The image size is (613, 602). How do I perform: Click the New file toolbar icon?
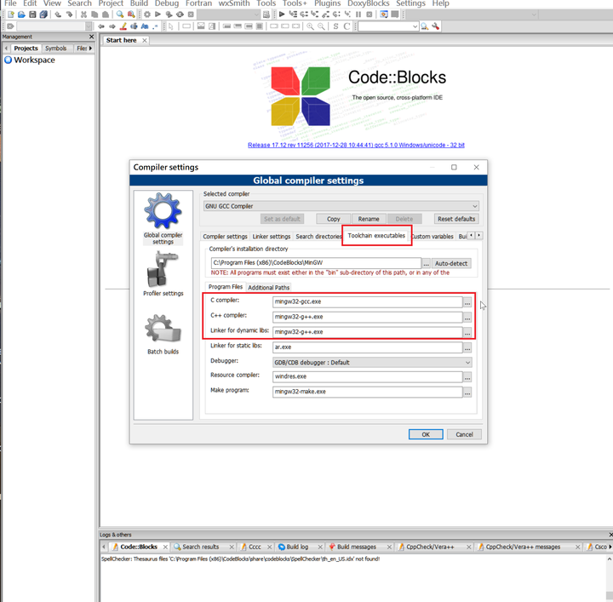tap(10, 14)
